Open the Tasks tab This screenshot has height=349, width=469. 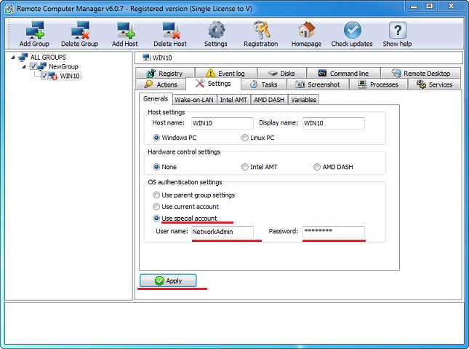[x=264, y=85]
